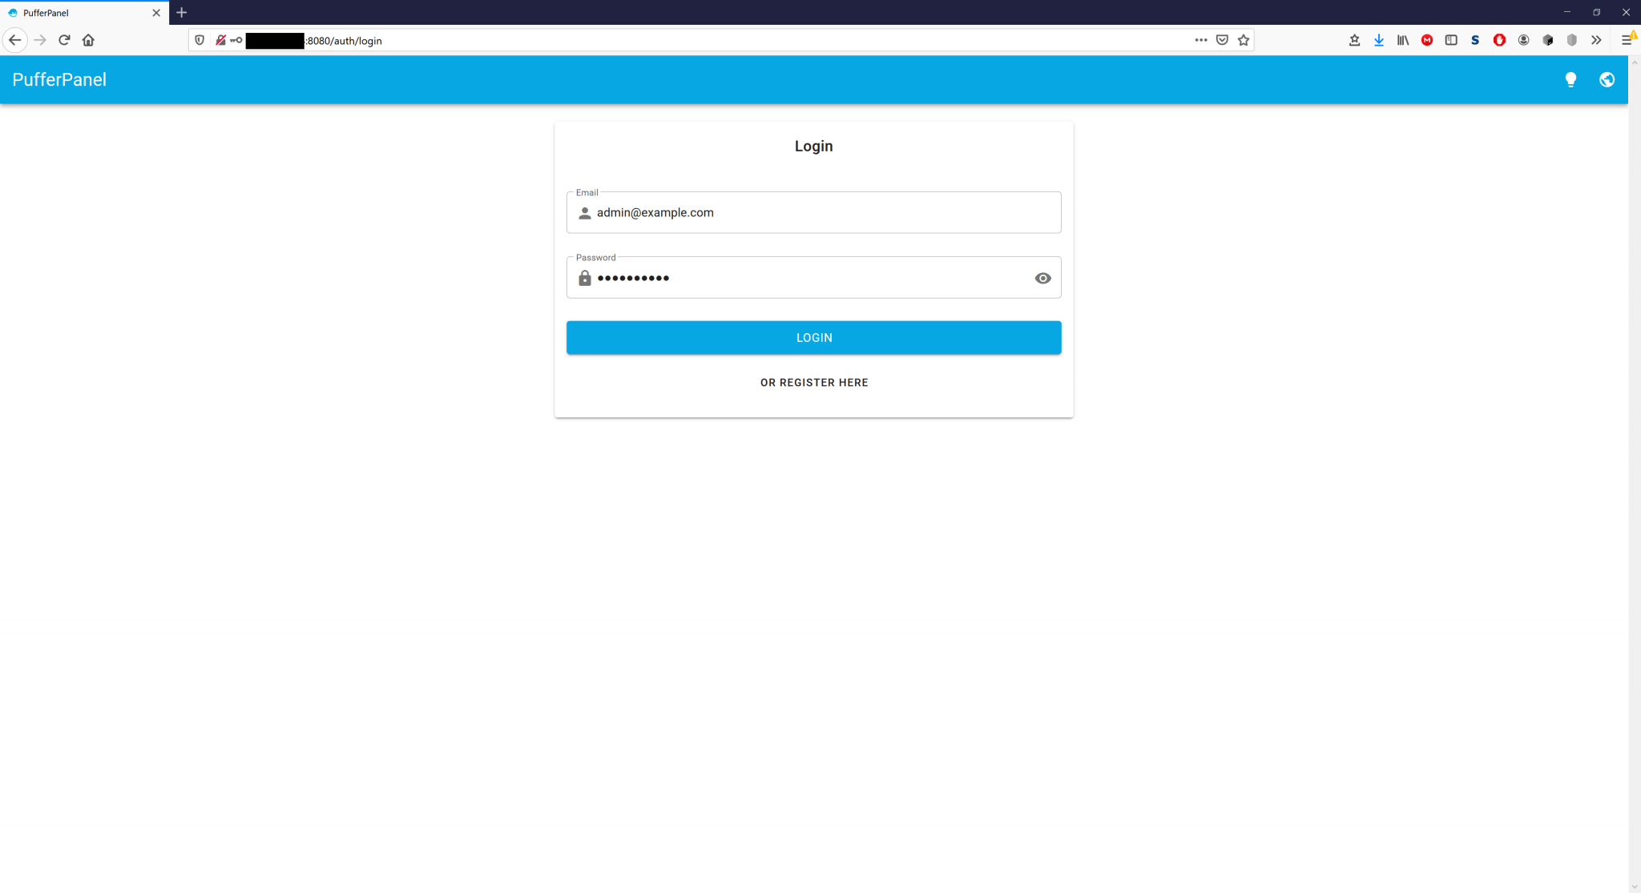Viewport: 1641px width, 893px height.
Task: Expand the overflow chevron in the toolbar
Action: [x=1595, y=40]
